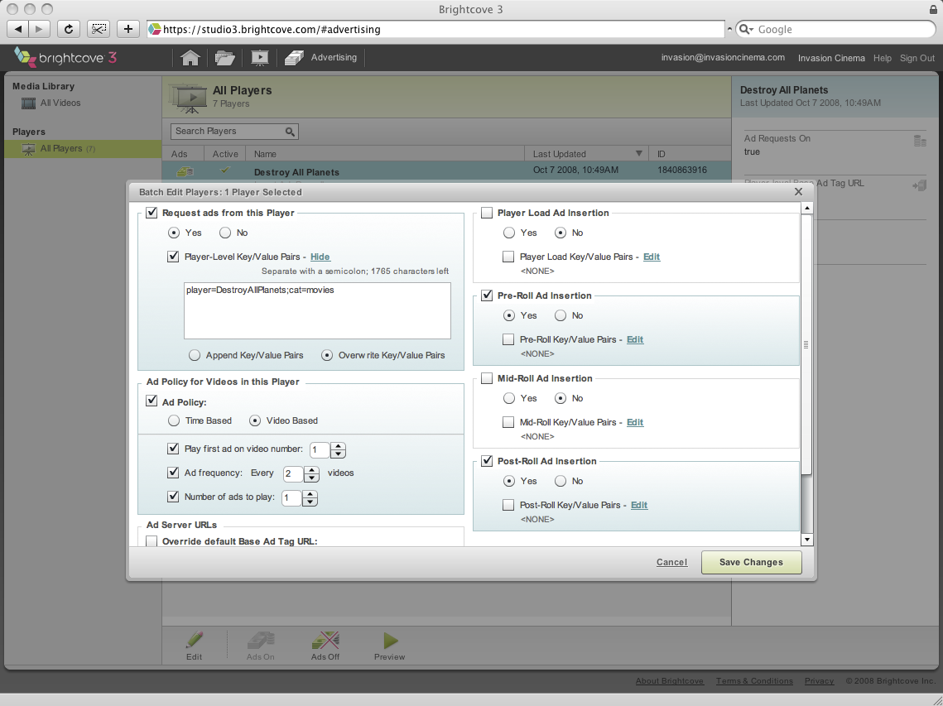Edit Pre-Roll Key/Value Pairs

[635, 340]
